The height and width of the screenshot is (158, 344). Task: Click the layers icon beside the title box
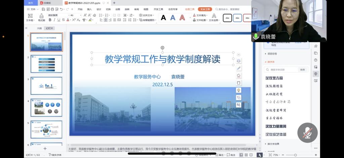point(239,61)
